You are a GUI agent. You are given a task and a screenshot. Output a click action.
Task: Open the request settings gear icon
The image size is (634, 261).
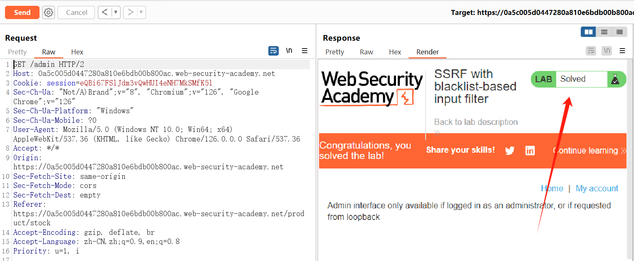[x=49, y=12]
